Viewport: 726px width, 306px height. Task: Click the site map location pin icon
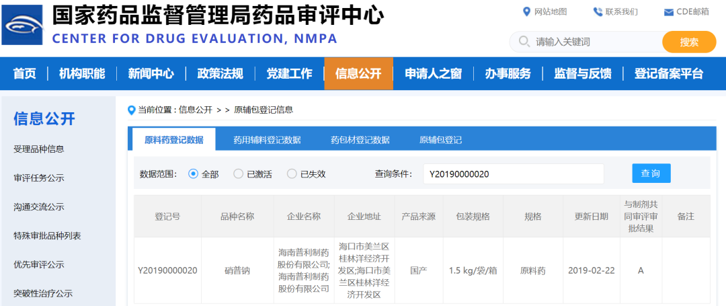click(x=527, y=11)
